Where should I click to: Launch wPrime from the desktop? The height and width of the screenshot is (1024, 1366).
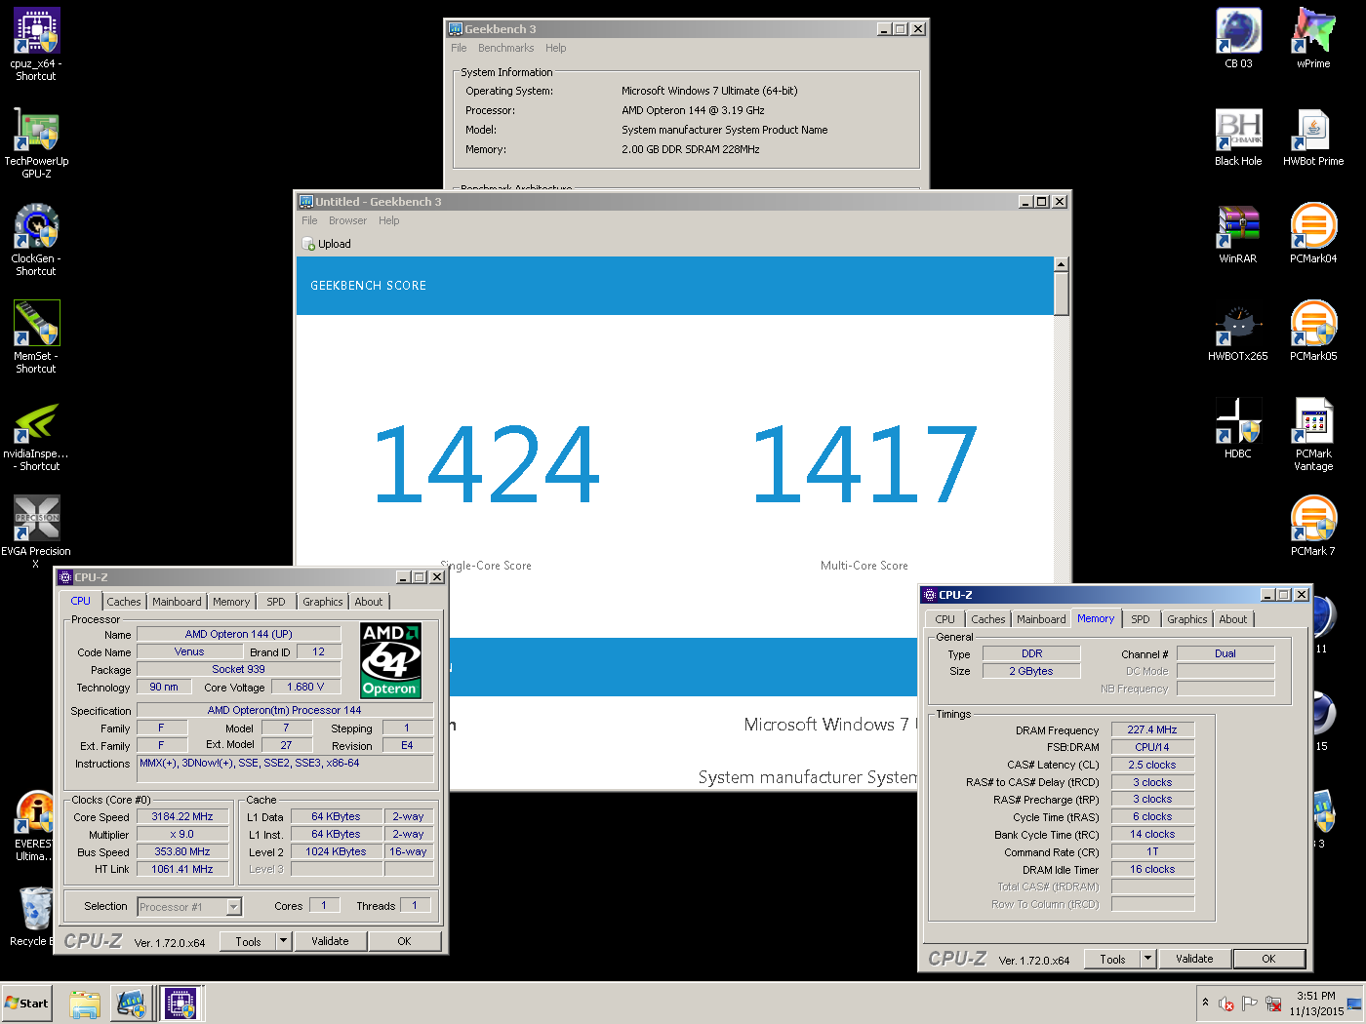(1313, 39)
